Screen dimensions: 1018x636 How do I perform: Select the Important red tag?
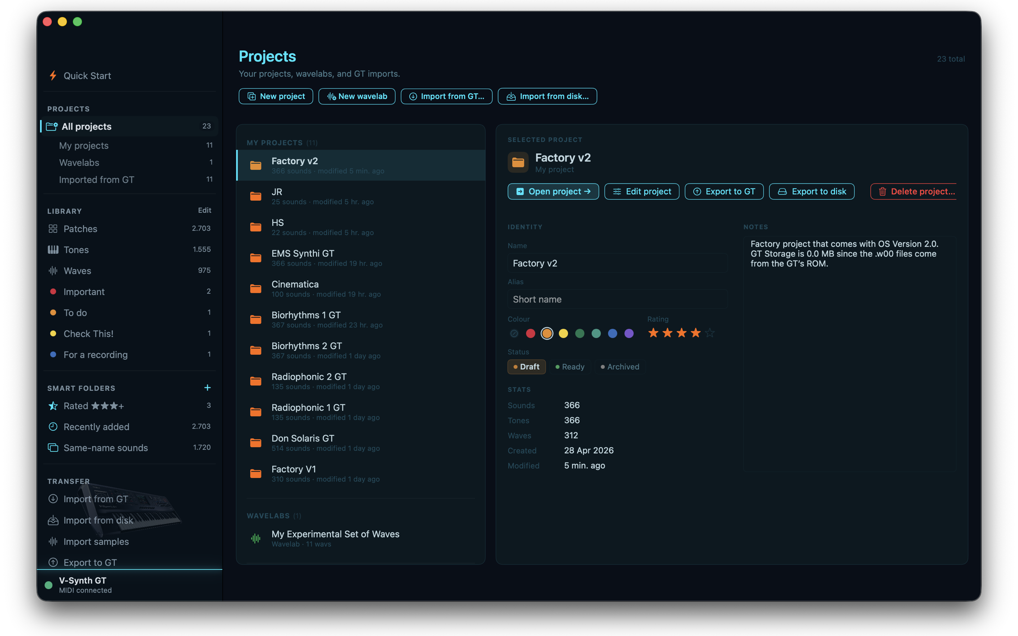pos(129,291)
